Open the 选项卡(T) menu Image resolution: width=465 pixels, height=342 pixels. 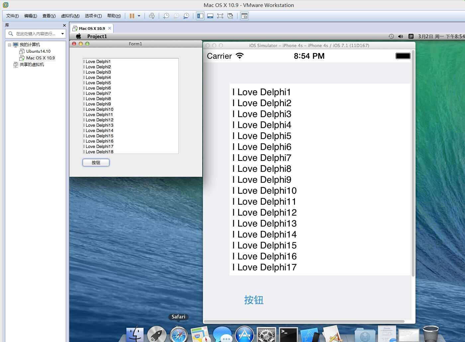click(93, 16)
